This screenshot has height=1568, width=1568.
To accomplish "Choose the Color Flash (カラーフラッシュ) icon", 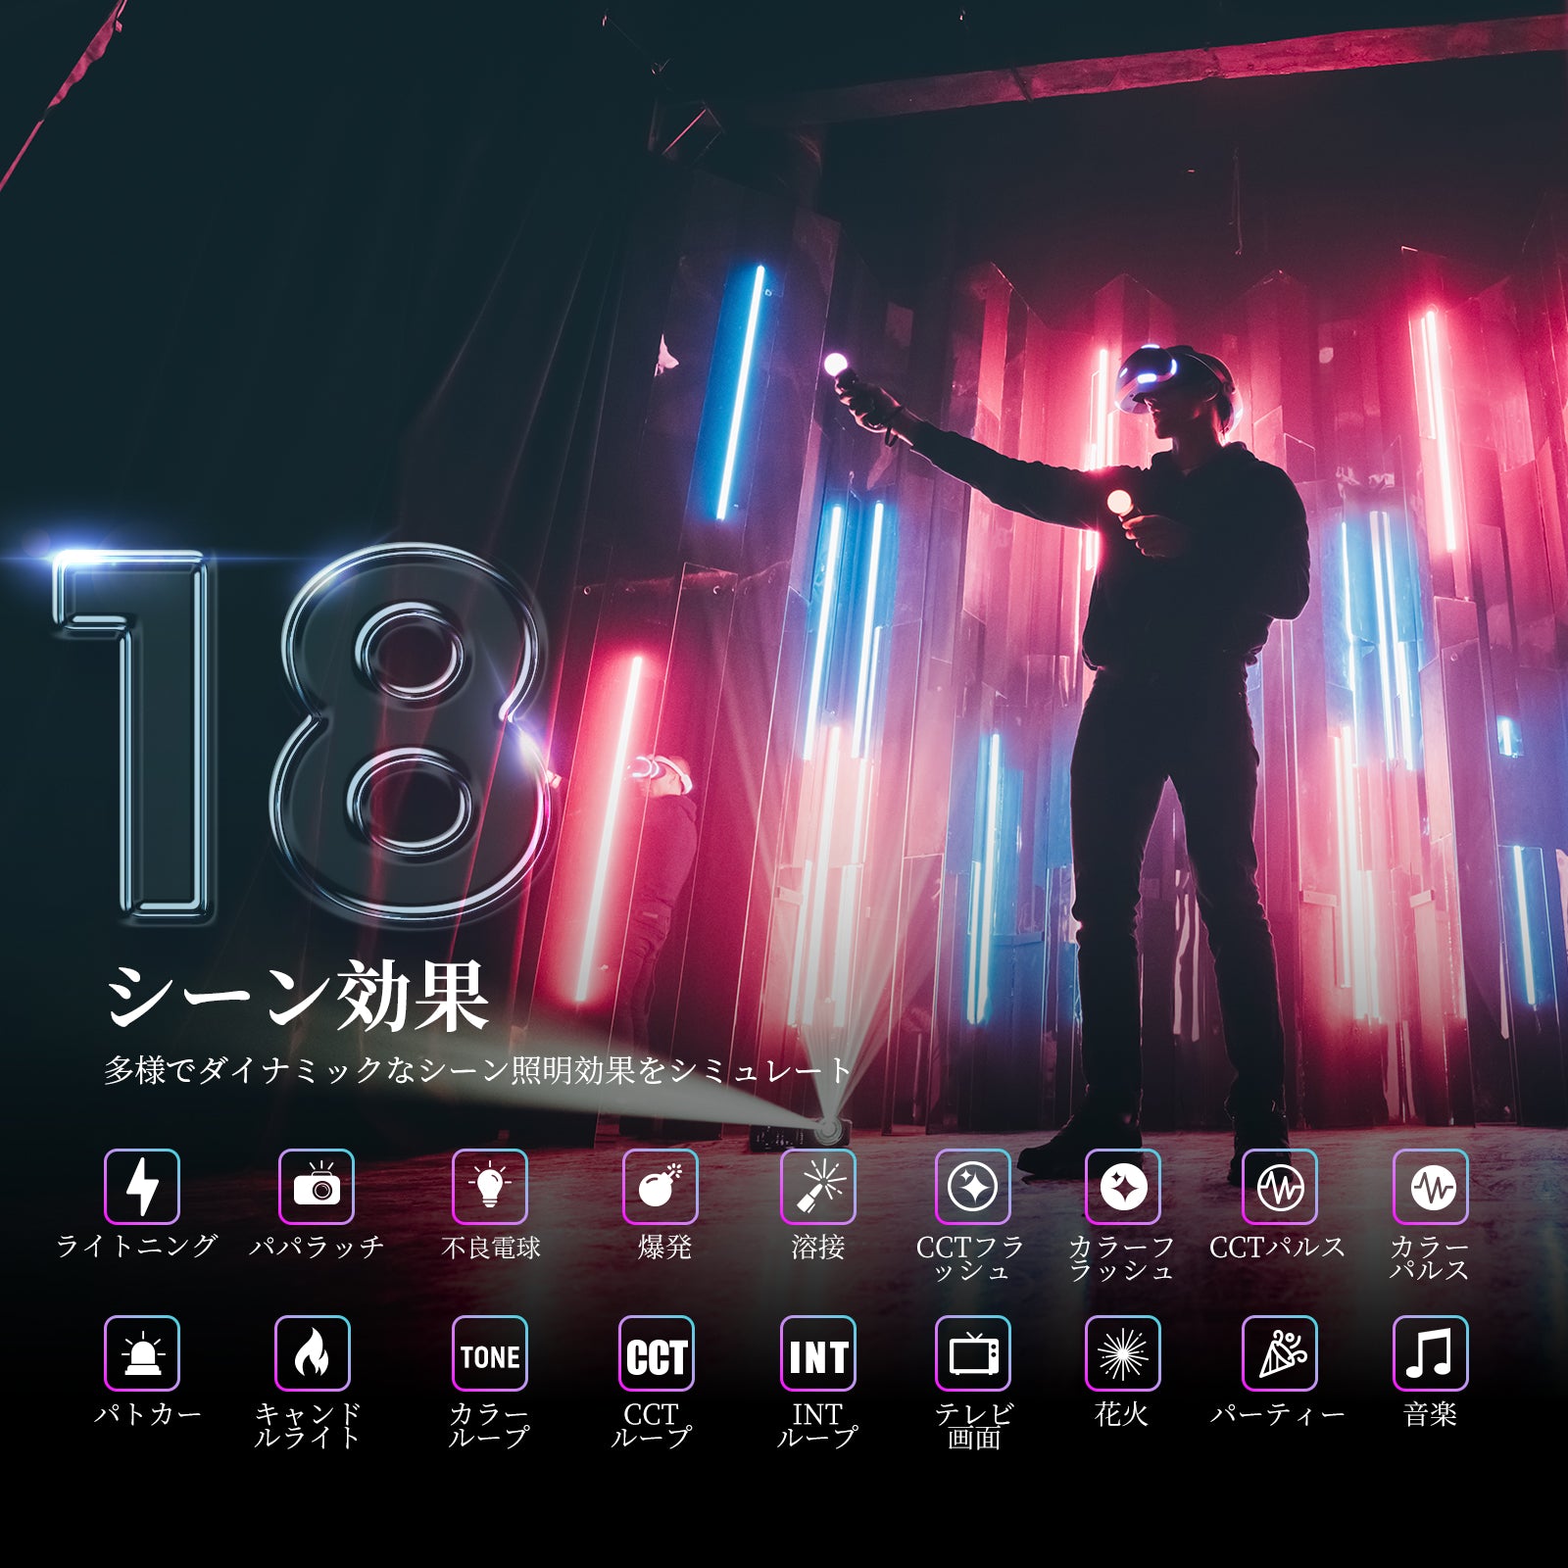I will pyautogui.click(x=1123, y=1187).
